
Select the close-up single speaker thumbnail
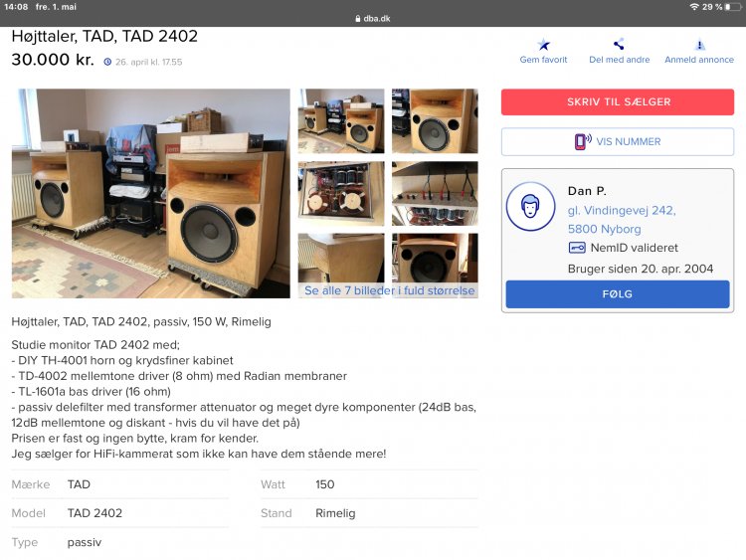coord(435,120)
